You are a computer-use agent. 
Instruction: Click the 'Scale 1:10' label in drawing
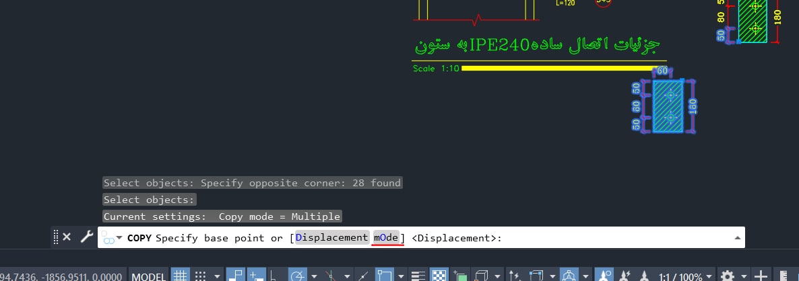point(436,68)
